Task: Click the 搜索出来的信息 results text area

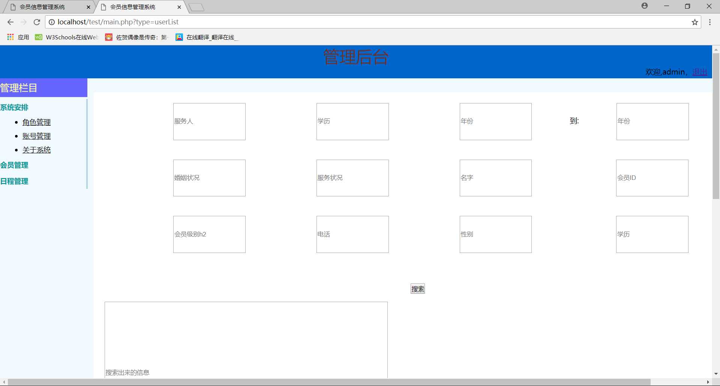Action: point(246,340)
